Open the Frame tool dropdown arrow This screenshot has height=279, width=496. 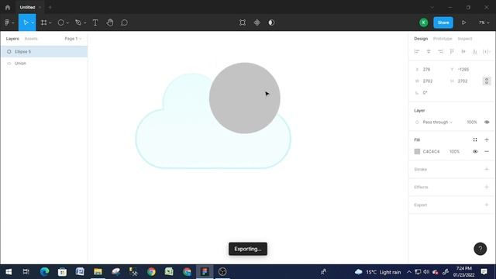(50, 22)
